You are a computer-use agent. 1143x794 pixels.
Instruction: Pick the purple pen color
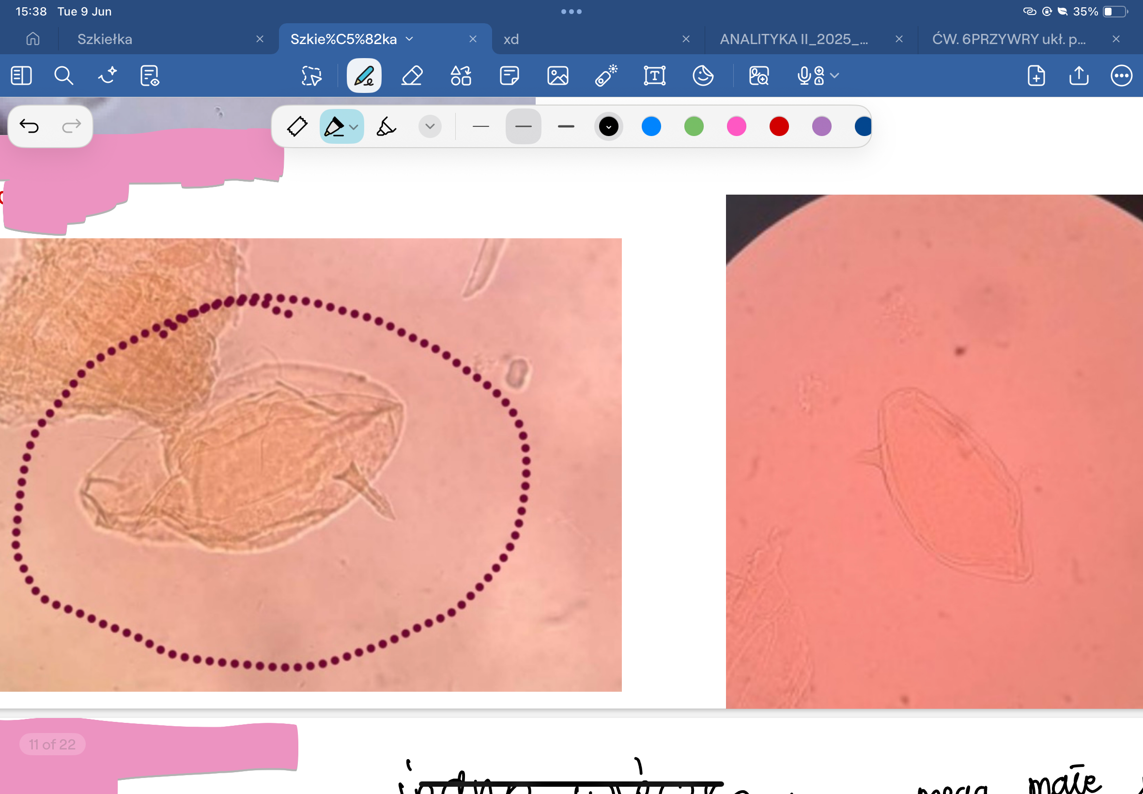821,126
